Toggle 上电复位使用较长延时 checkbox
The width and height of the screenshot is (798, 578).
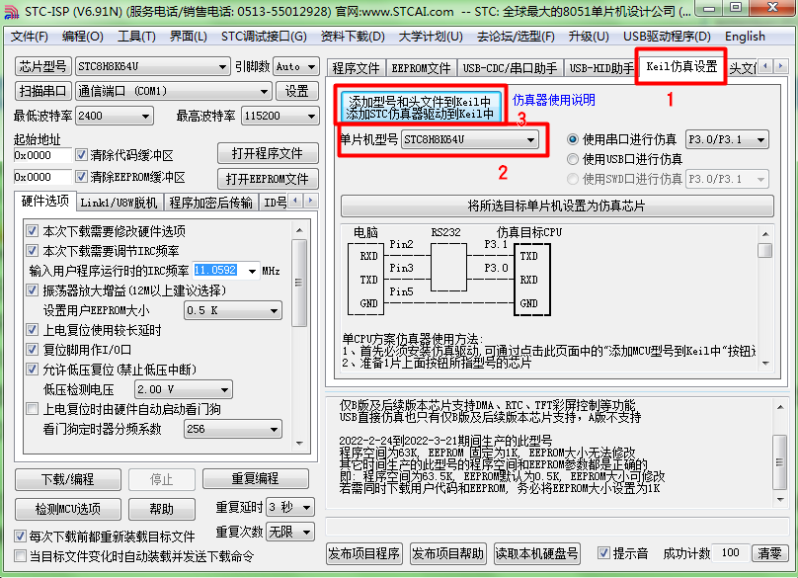pyautogui.click(x=32, y=330)
